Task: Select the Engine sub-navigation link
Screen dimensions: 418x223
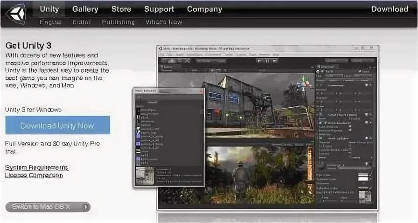Action: coord(50,22)
